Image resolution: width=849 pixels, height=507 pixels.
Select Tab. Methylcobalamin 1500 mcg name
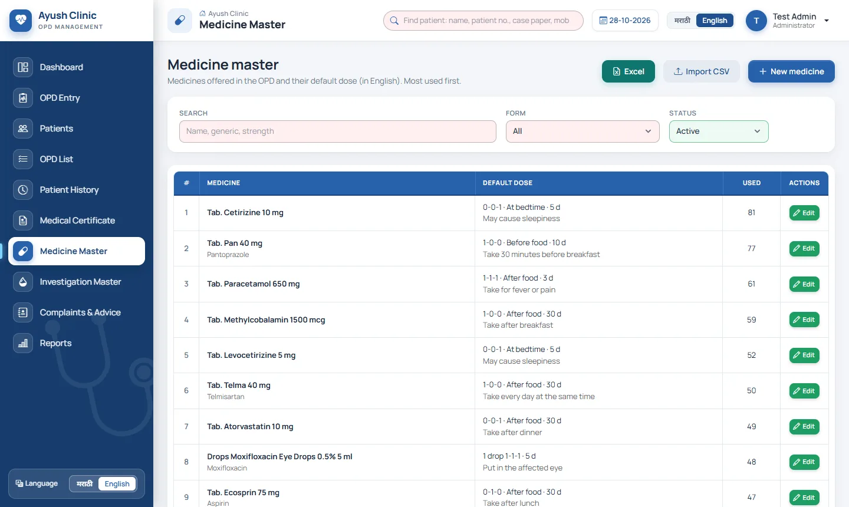coord(266,320)
